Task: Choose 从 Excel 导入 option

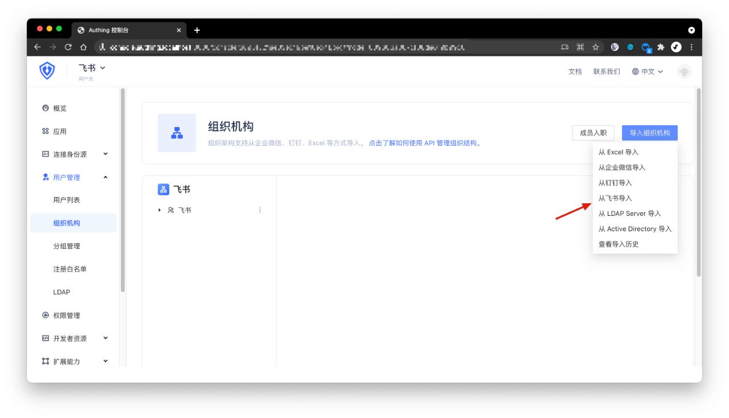Action: 619,152
